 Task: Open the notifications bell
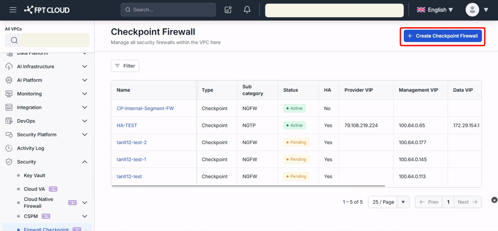(x=247, y=10)
